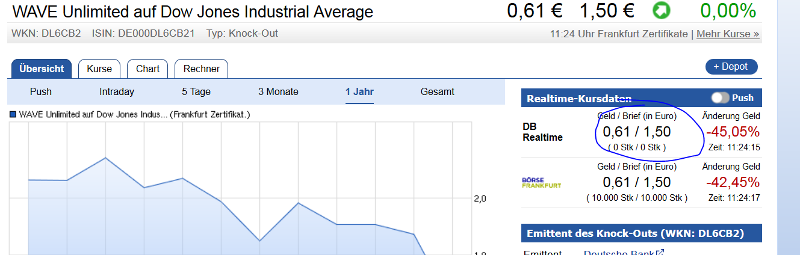This screenshot has width=800, height=255.
Task: Show the 5 Tage chart period
Action: (x=196, y=92)
